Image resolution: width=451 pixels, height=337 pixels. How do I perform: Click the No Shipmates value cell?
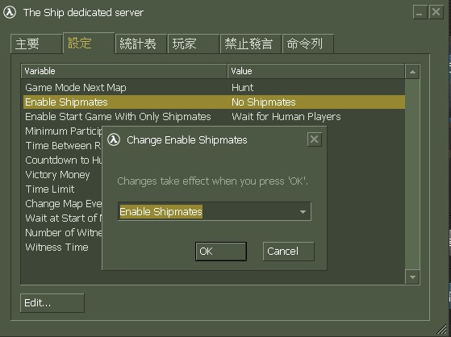[x=264, y=102]
